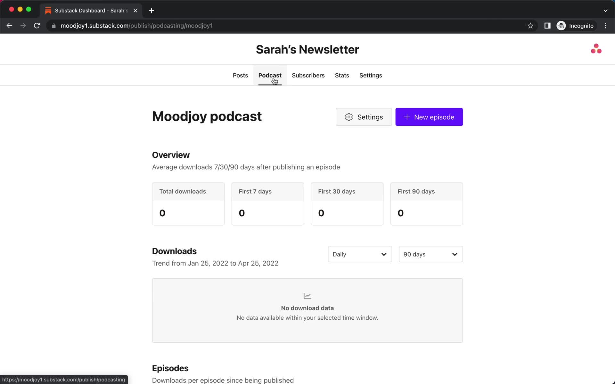Open the Incognito profile indicator
The image size is (615, 384).
576,26
